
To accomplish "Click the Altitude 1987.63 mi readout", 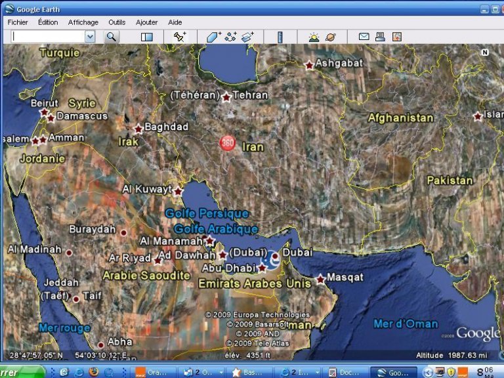I will pyautogui.click(x=451, y=355).
